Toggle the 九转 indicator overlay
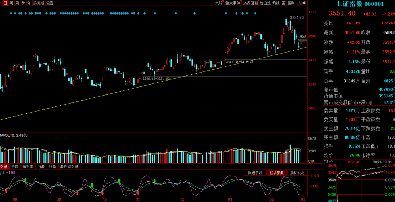The image size is (395, 202). pos(219,3)
